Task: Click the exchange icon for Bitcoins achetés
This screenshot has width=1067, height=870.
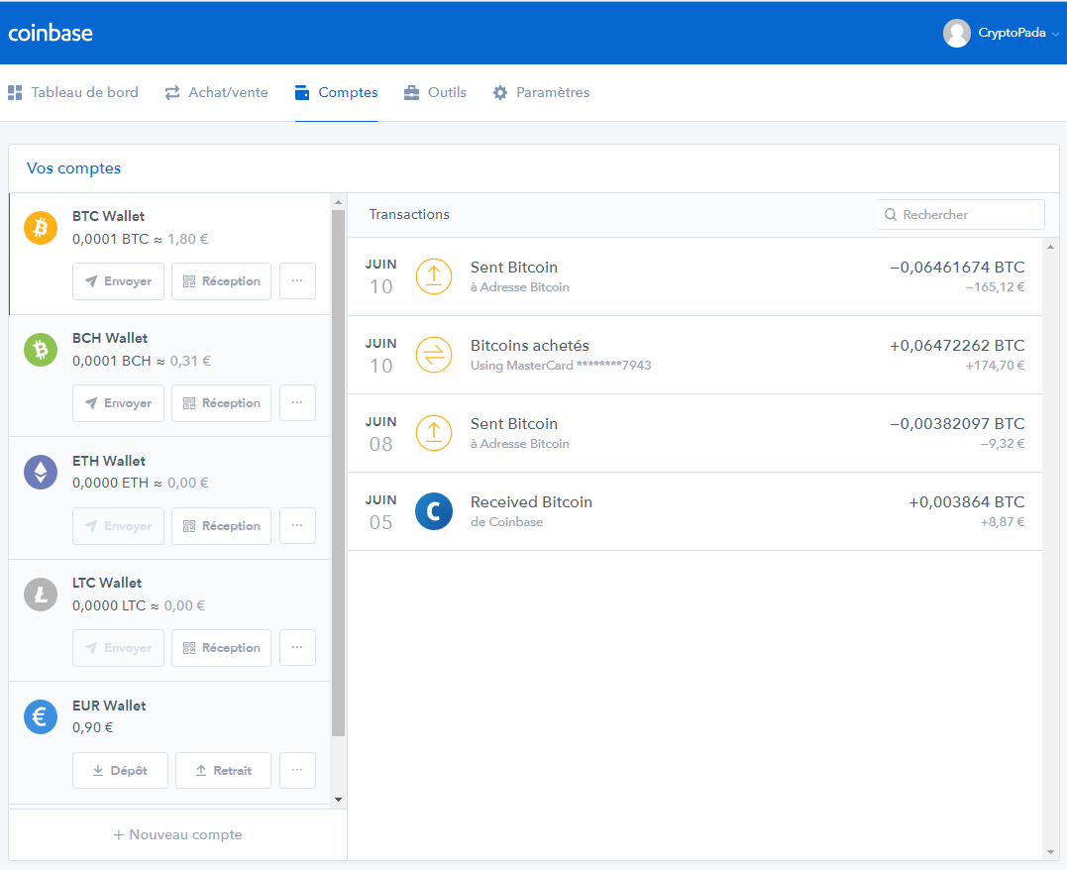Action: (434, 355)
